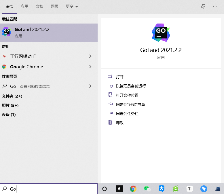The height and width of the screenshot is (194, 224).
Task: Open WeChat from the taskbar
Action: 147,189
